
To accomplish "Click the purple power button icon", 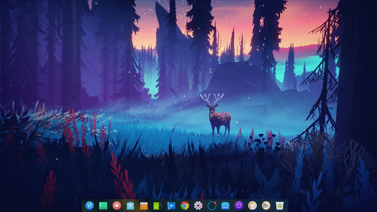I will click(x=239, y=206).
